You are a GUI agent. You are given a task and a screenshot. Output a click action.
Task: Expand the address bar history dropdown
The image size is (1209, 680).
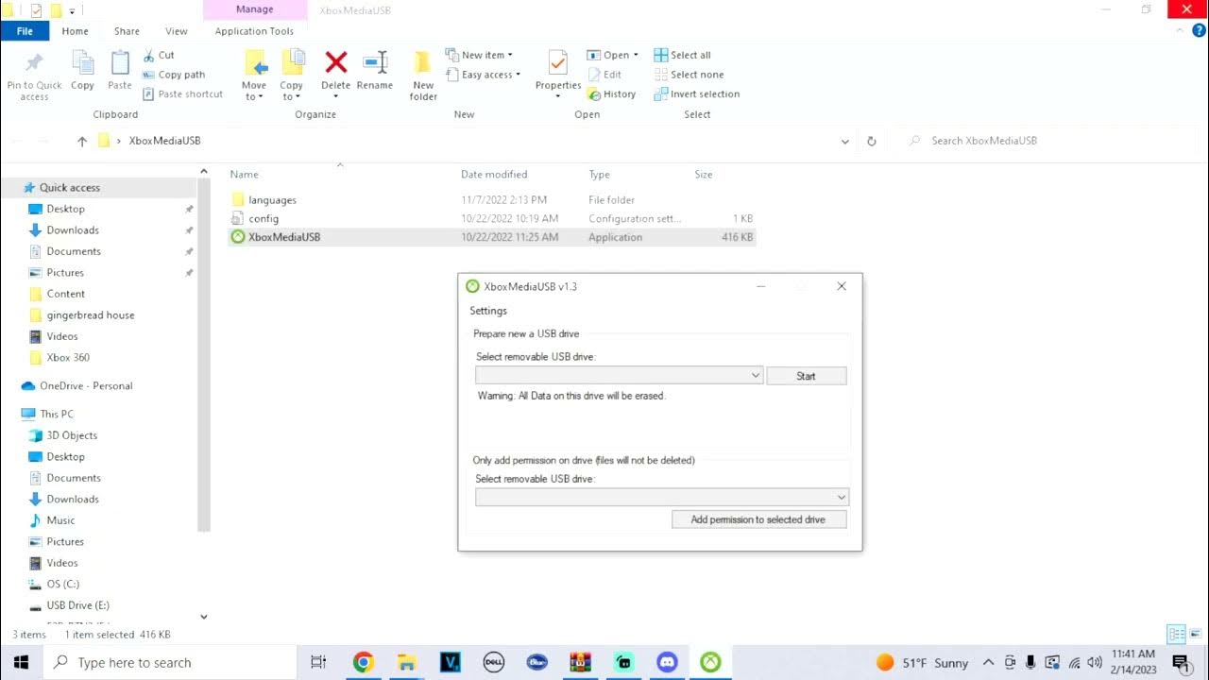(844, 141)
